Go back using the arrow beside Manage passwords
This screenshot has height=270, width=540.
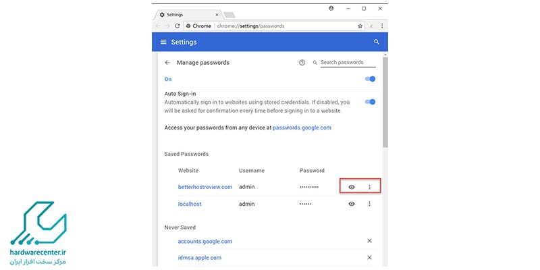(x=167, y=63)
